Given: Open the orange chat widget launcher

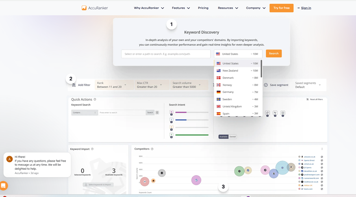Looking at the screenshot, I should click(x=3, y=186).
